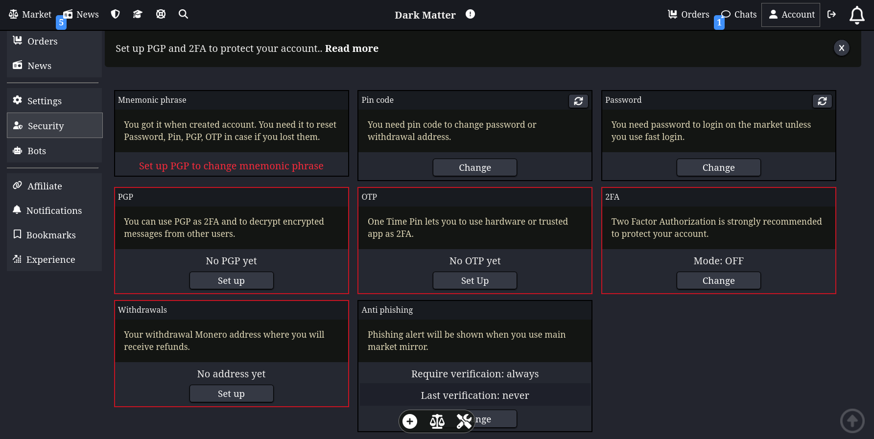
Task: Click the floating crossed tools icon
Action: (x=464, y=421)
